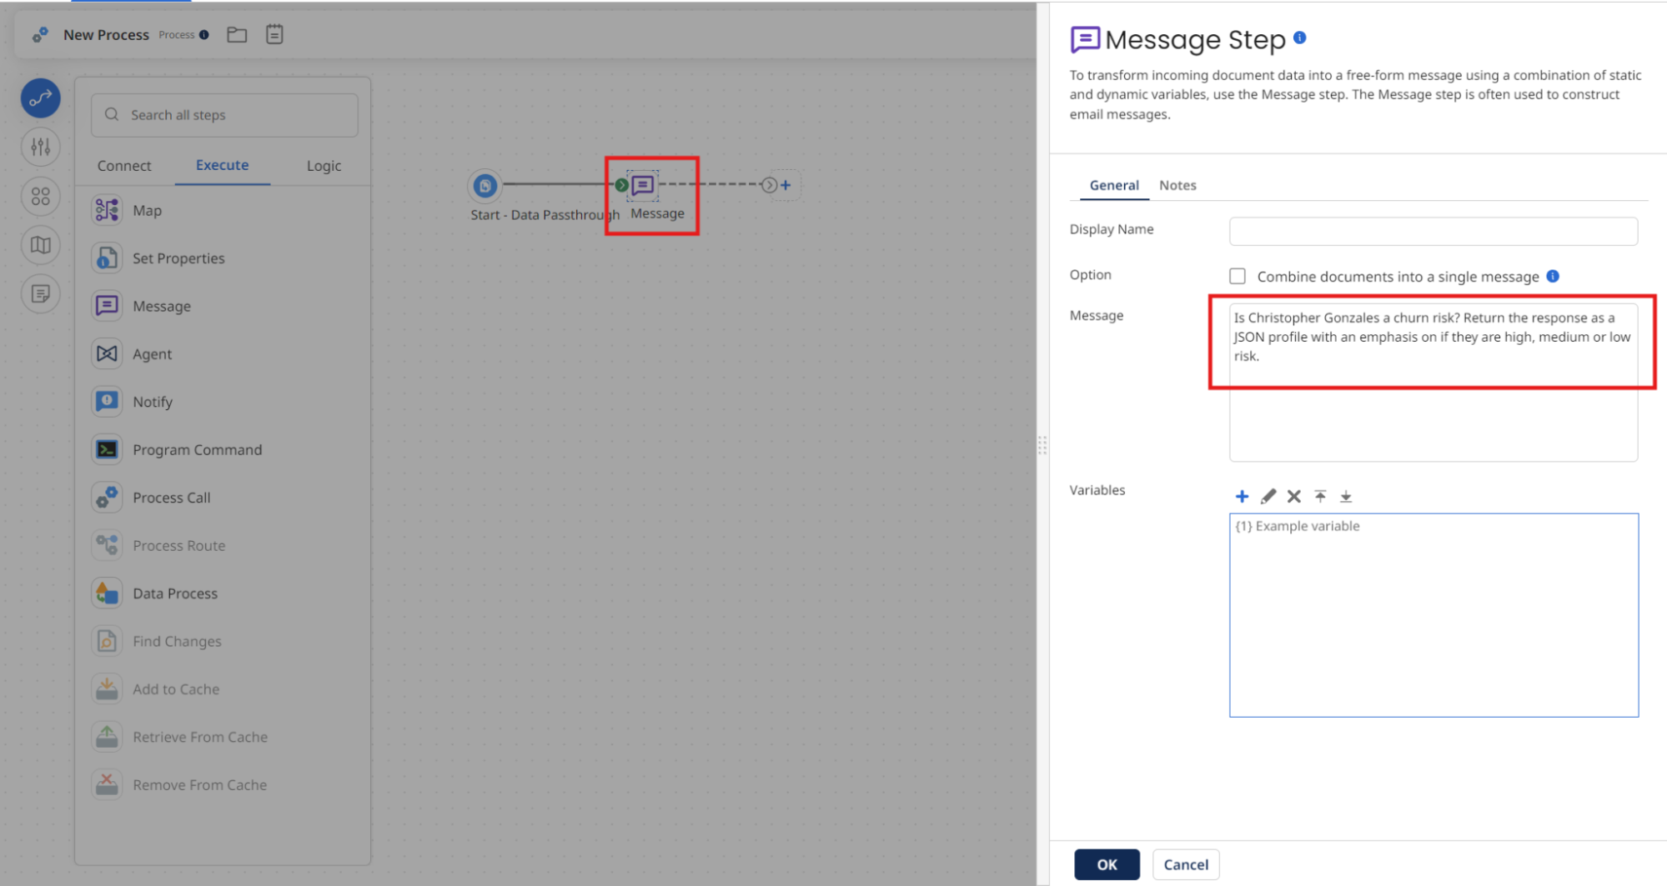Add a new variable with the plus icon
Image resolution: width=1667 pixels, height=886 pixels.
tap(1242, 496)
